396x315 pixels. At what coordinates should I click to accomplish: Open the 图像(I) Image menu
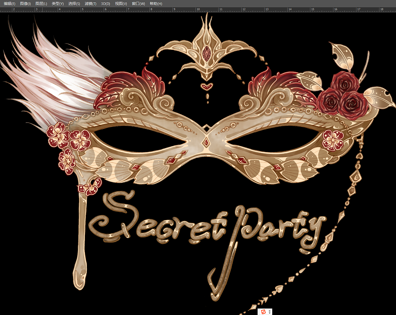[25, 3]
